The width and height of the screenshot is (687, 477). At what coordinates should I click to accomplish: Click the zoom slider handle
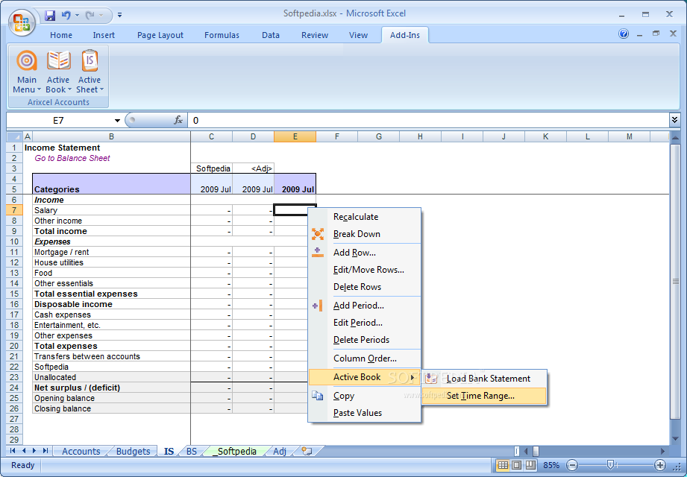coord(610,465)
